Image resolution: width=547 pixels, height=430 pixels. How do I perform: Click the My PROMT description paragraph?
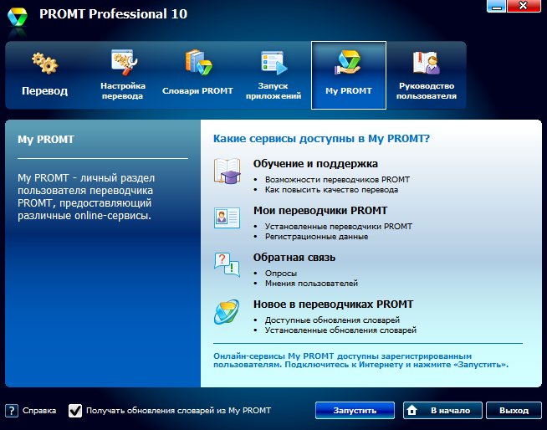coord(86,197)
